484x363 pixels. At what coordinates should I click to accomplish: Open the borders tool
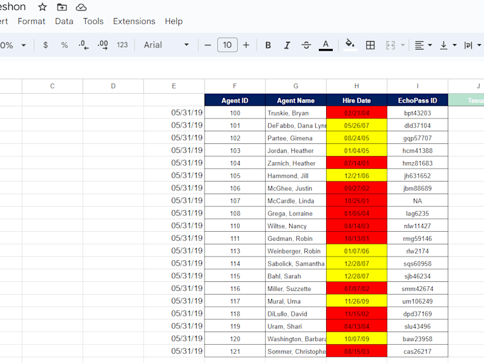[370, 45]
